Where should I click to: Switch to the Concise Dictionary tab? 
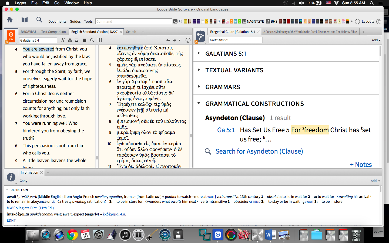[x=310, y=32]
